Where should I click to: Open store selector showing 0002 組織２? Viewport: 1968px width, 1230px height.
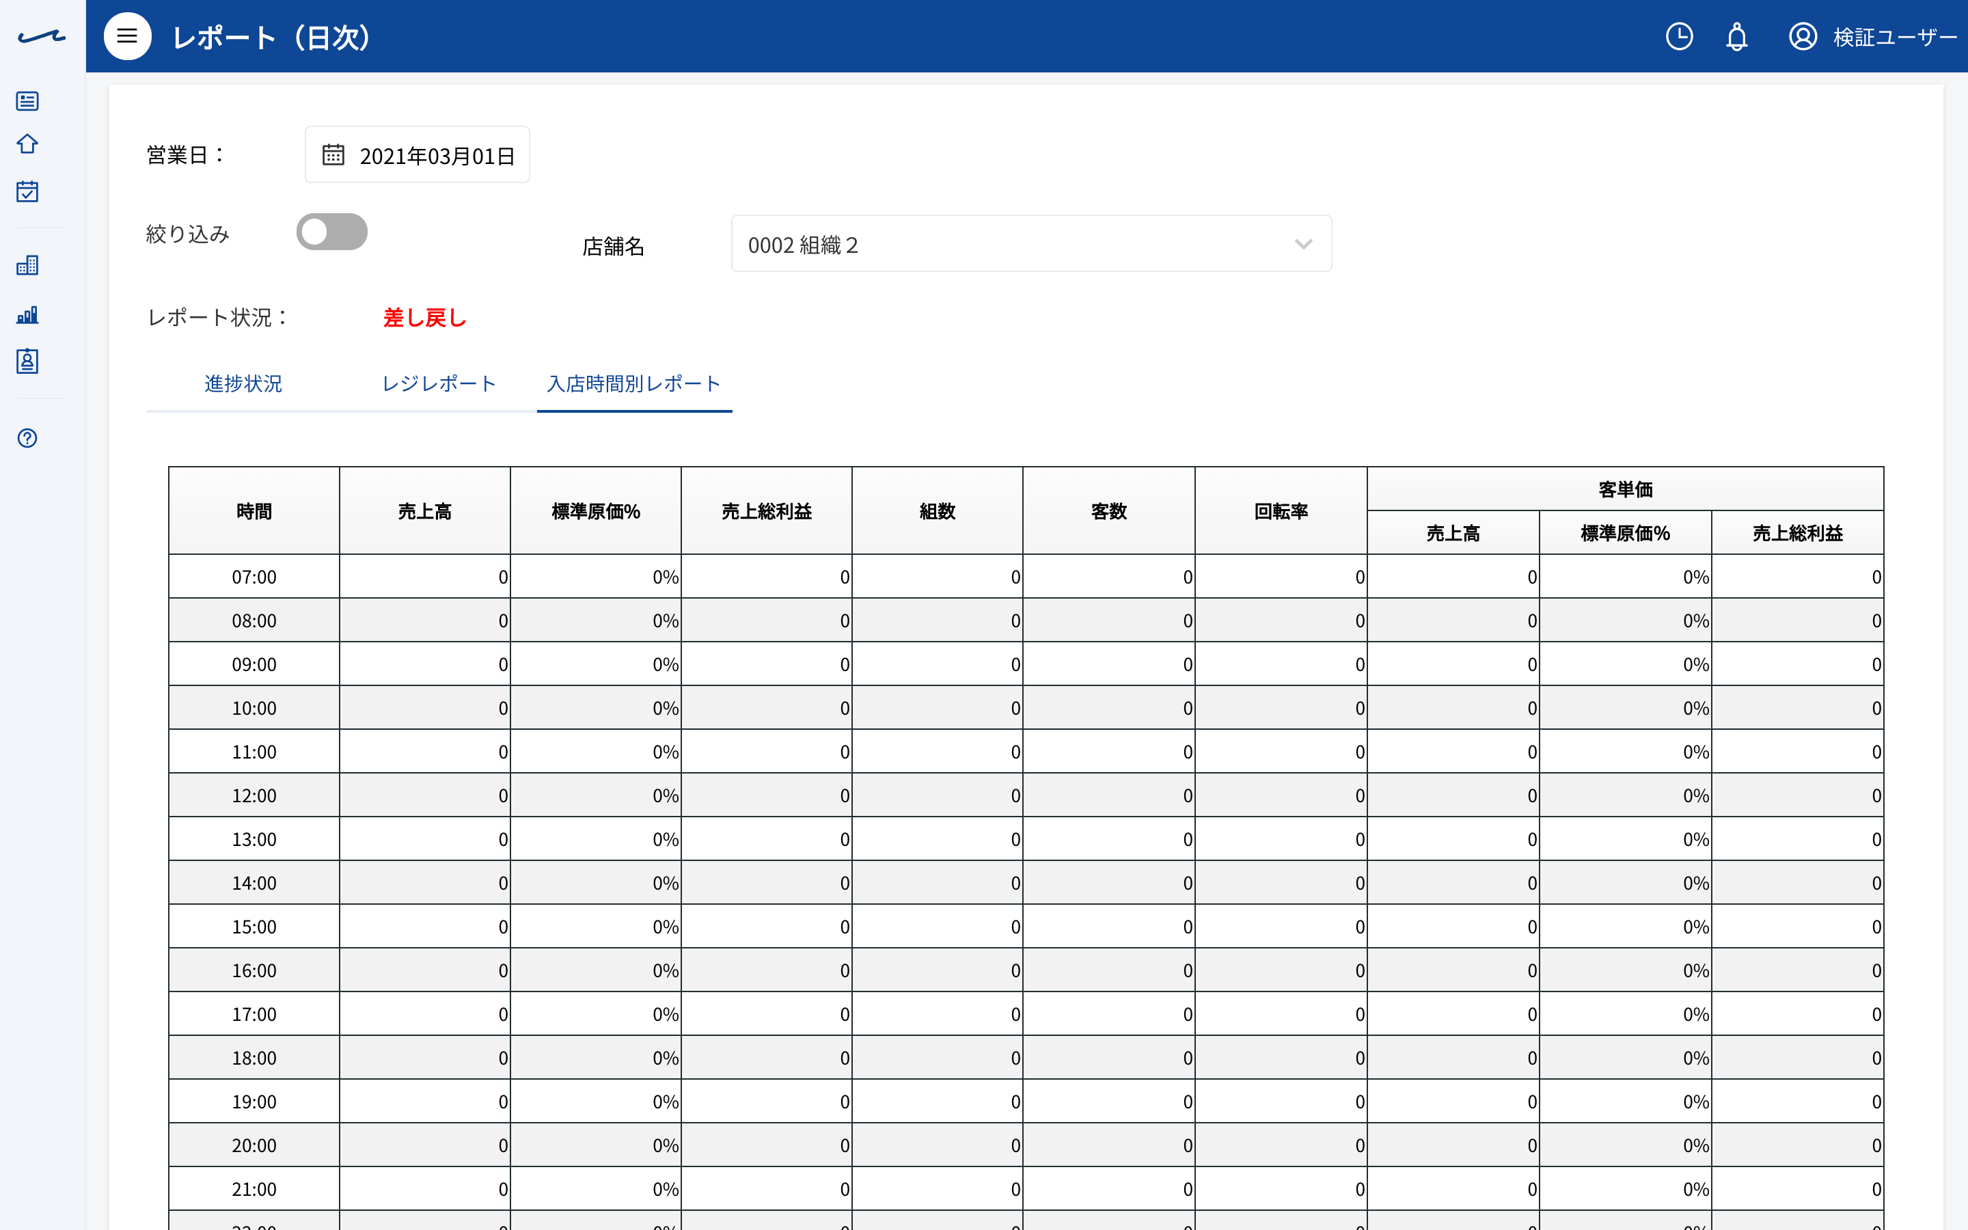tap(1031, 244)
